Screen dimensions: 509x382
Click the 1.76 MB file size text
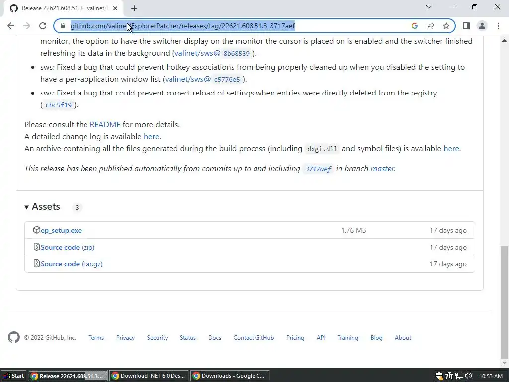(x=353, y=231)
